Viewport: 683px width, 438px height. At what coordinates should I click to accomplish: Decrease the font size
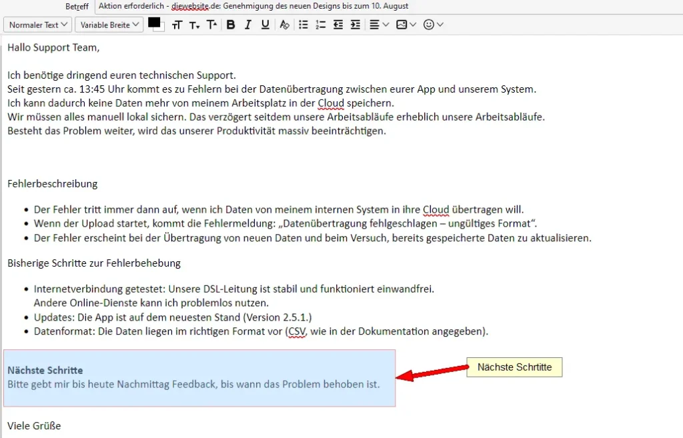(194, 25)
